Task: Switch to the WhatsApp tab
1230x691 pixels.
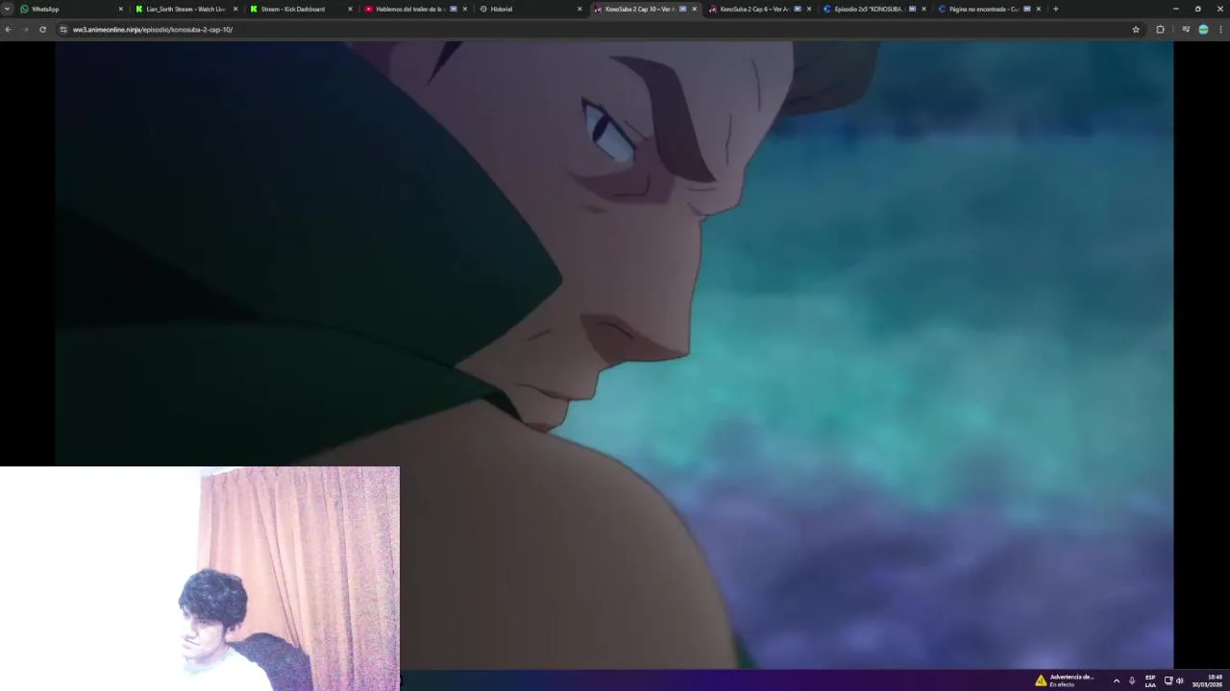Action: 72,9
